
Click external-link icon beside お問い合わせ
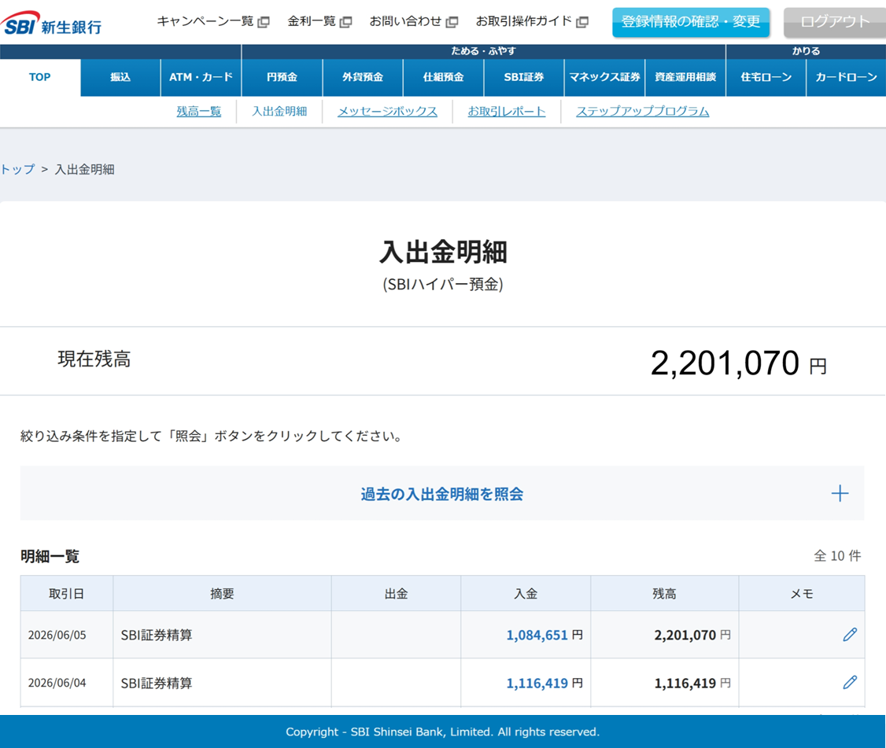(452, 22)
